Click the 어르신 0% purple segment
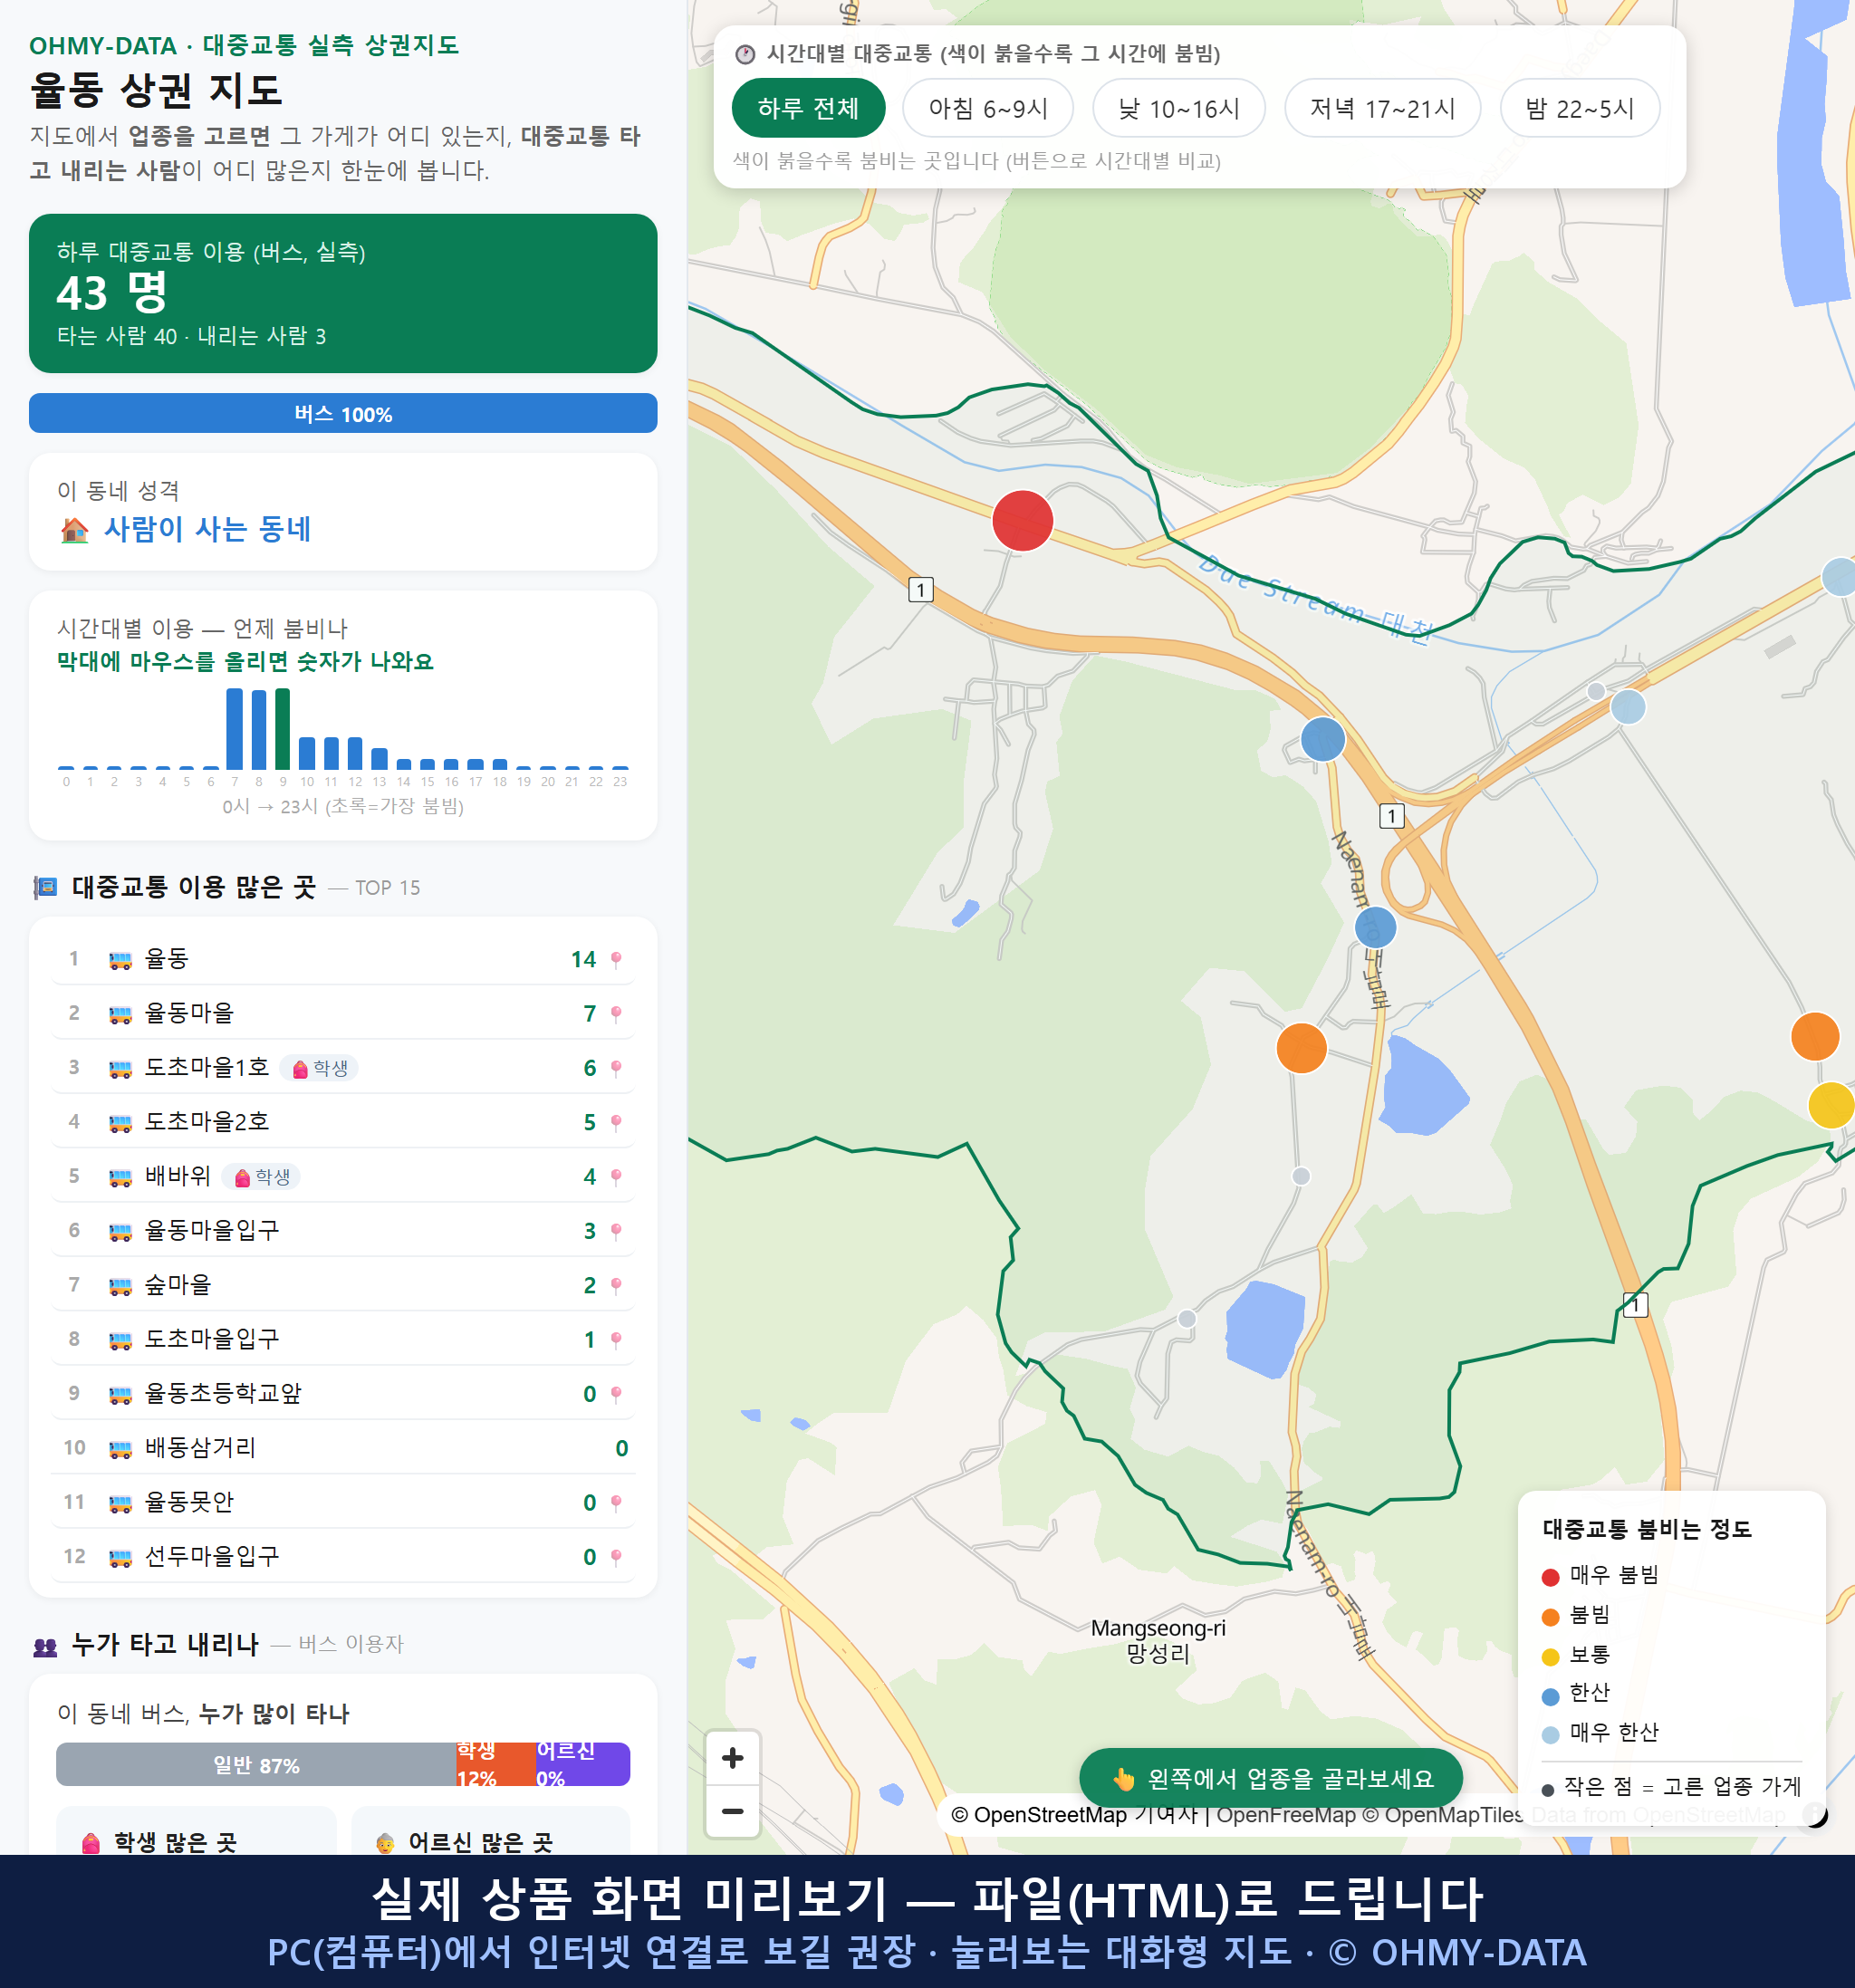The image size is (1855, 1988). (x=582, y=1764)
